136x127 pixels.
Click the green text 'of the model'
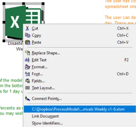[11, 80]
